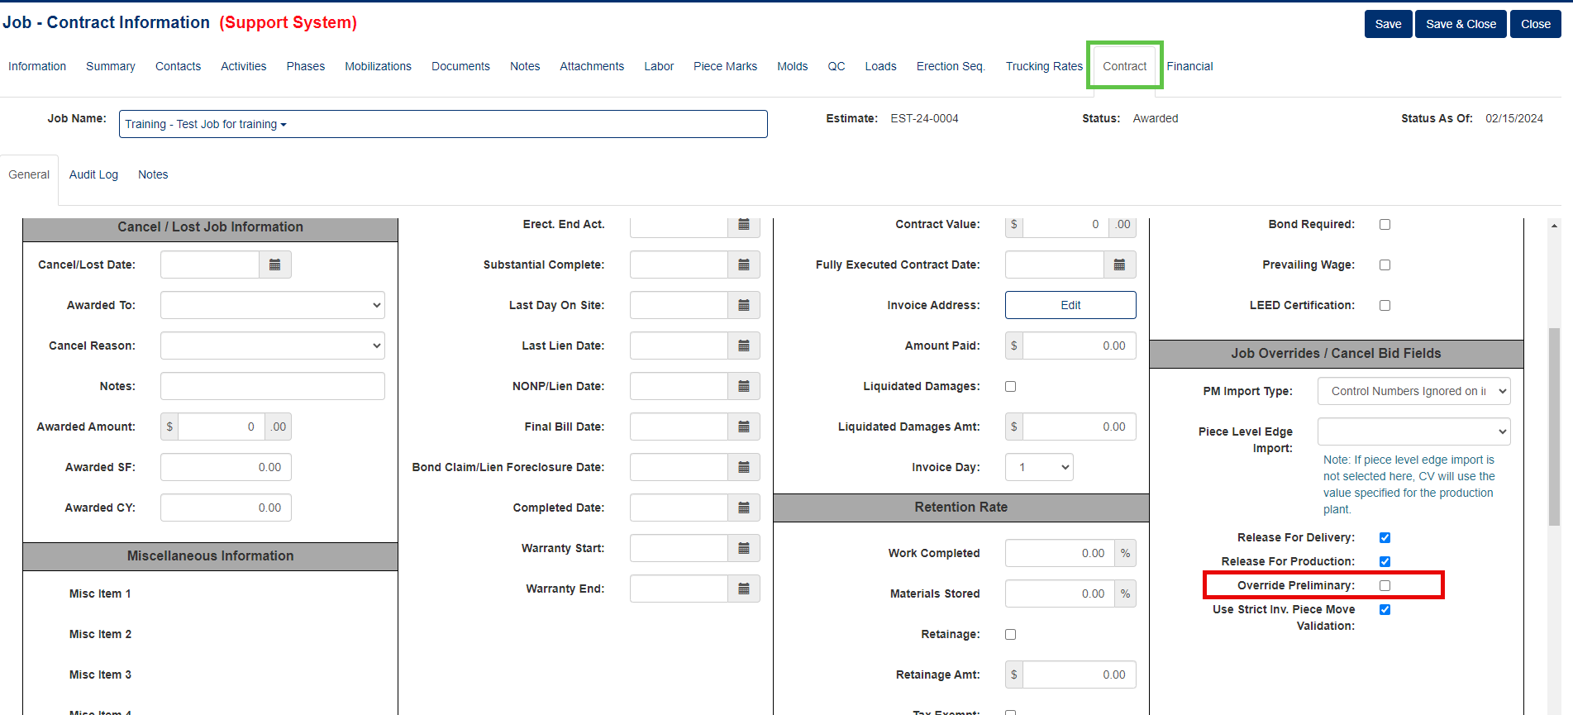
Task: Open calendar for Cancel/Lost Date
Action: 275,265
